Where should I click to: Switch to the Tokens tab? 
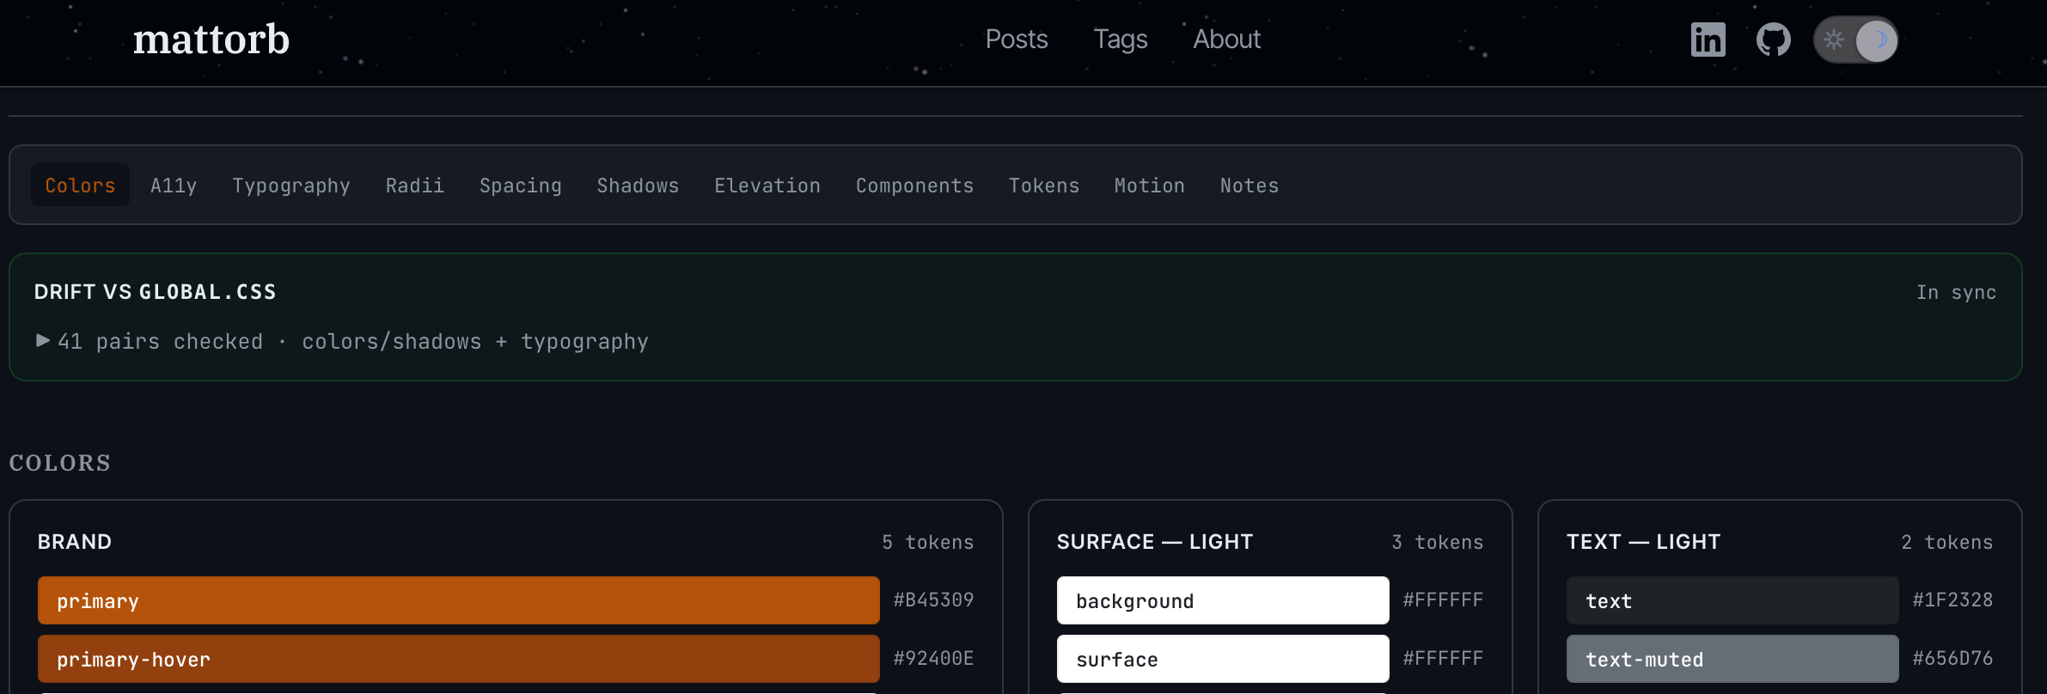1044,186
